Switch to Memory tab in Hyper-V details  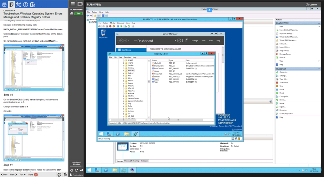coord(127,161)
